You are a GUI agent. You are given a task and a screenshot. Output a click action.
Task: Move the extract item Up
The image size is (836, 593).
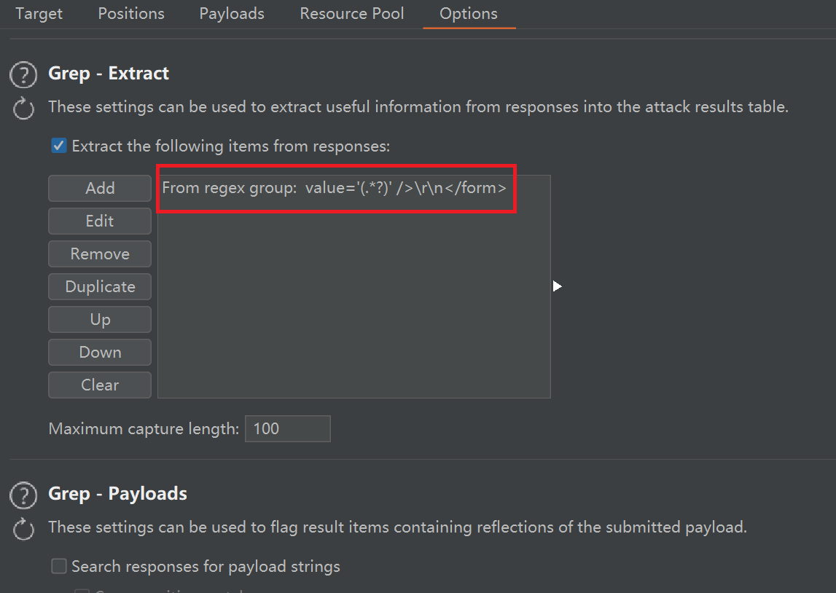tap(100, 320)
